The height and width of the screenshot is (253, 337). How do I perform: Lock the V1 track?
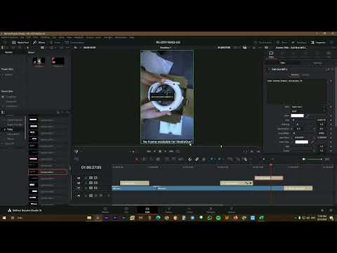coord(86,188)
